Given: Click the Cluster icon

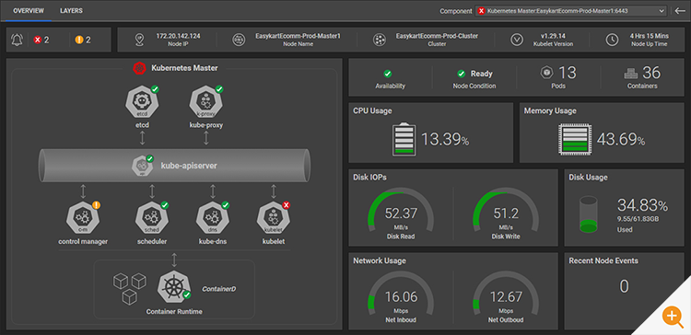Looking at the screenshot, I should tap(379, 40).
